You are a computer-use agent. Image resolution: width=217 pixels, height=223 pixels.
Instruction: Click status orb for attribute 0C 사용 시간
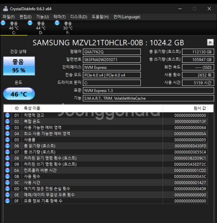8,182
